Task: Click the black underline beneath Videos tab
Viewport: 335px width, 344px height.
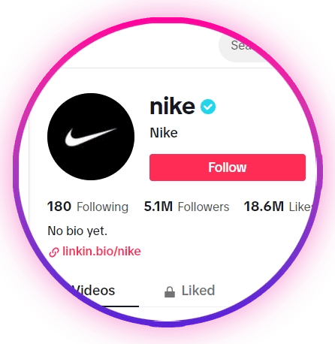Action: [118, 306]
